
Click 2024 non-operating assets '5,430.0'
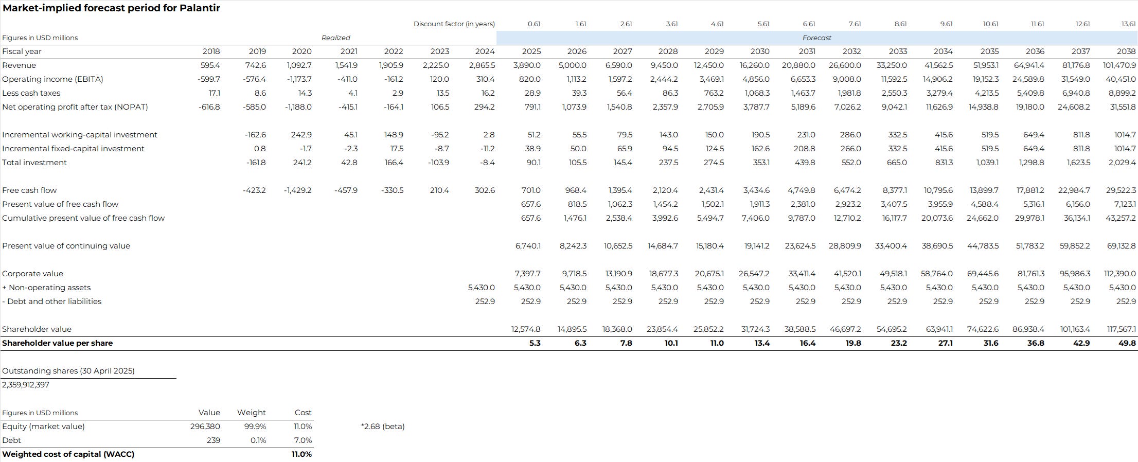482,288
